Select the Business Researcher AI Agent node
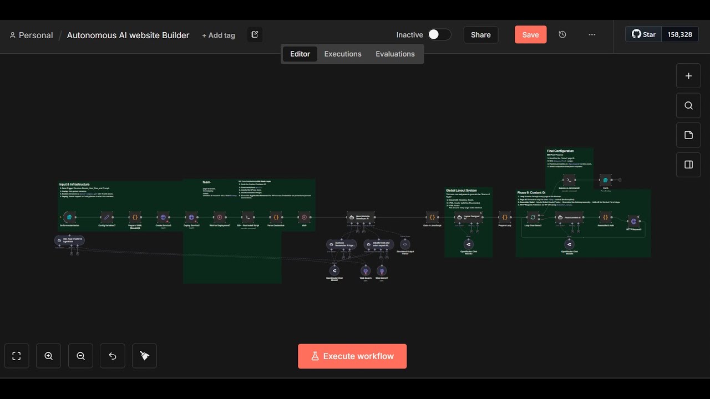 342,244
